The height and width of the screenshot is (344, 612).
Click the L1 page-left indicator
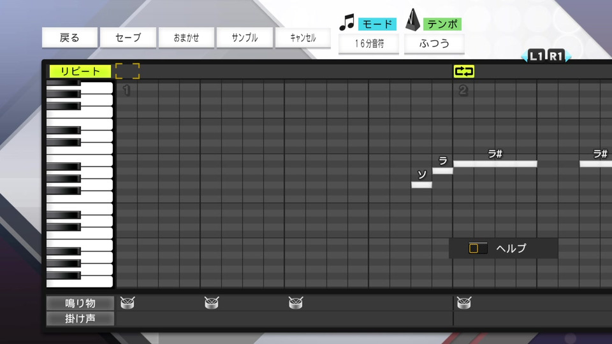click(x=536, y=56)
